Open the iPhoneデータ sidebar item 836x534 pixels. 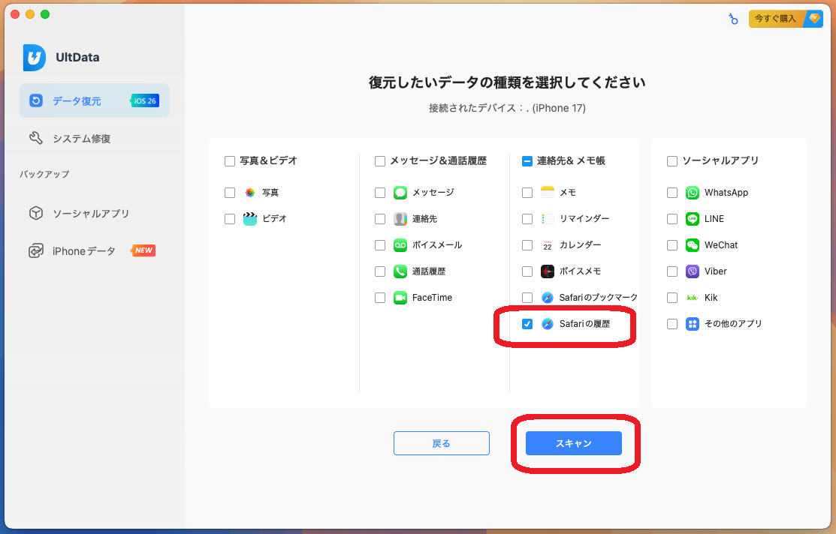point(95,250)
